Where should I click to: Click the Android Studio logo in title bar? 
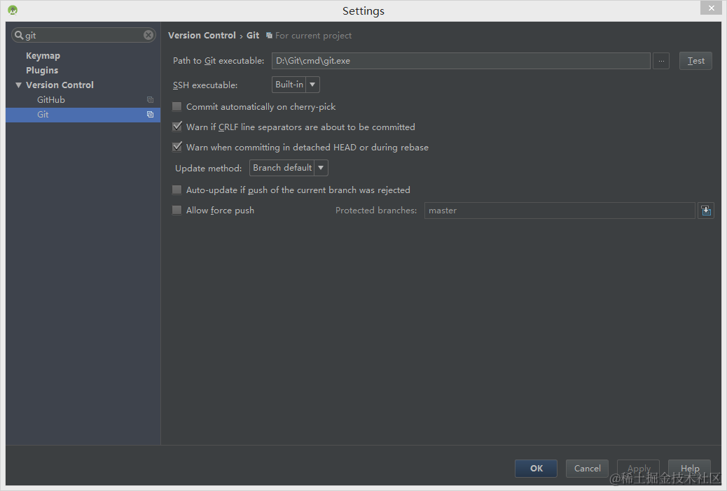tap(13, 10)
